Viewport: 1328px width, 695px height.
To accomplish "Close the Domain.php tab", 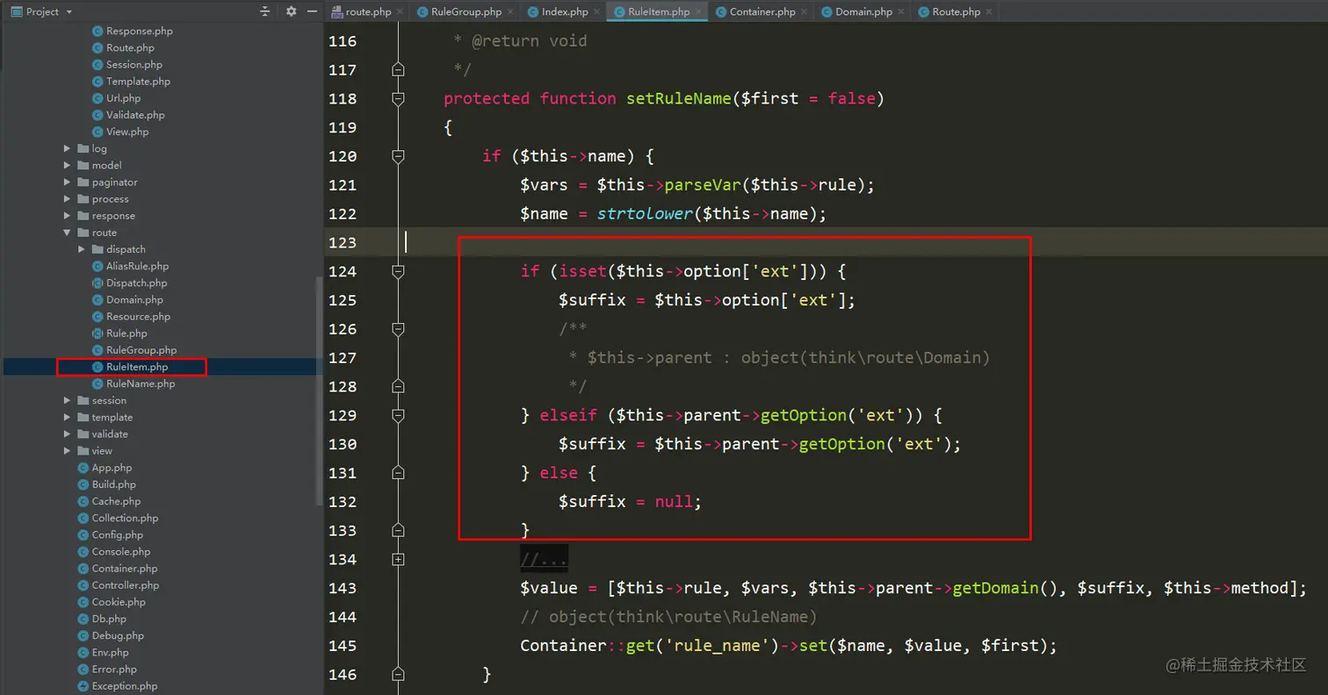I will pos(901,11).
